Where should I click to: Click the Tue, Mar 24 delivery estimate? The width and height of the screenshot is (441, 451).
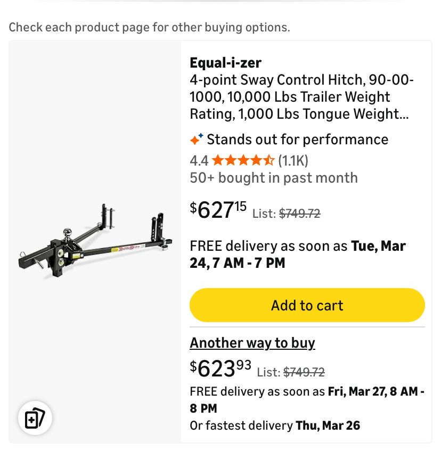[x=298, y=255]
